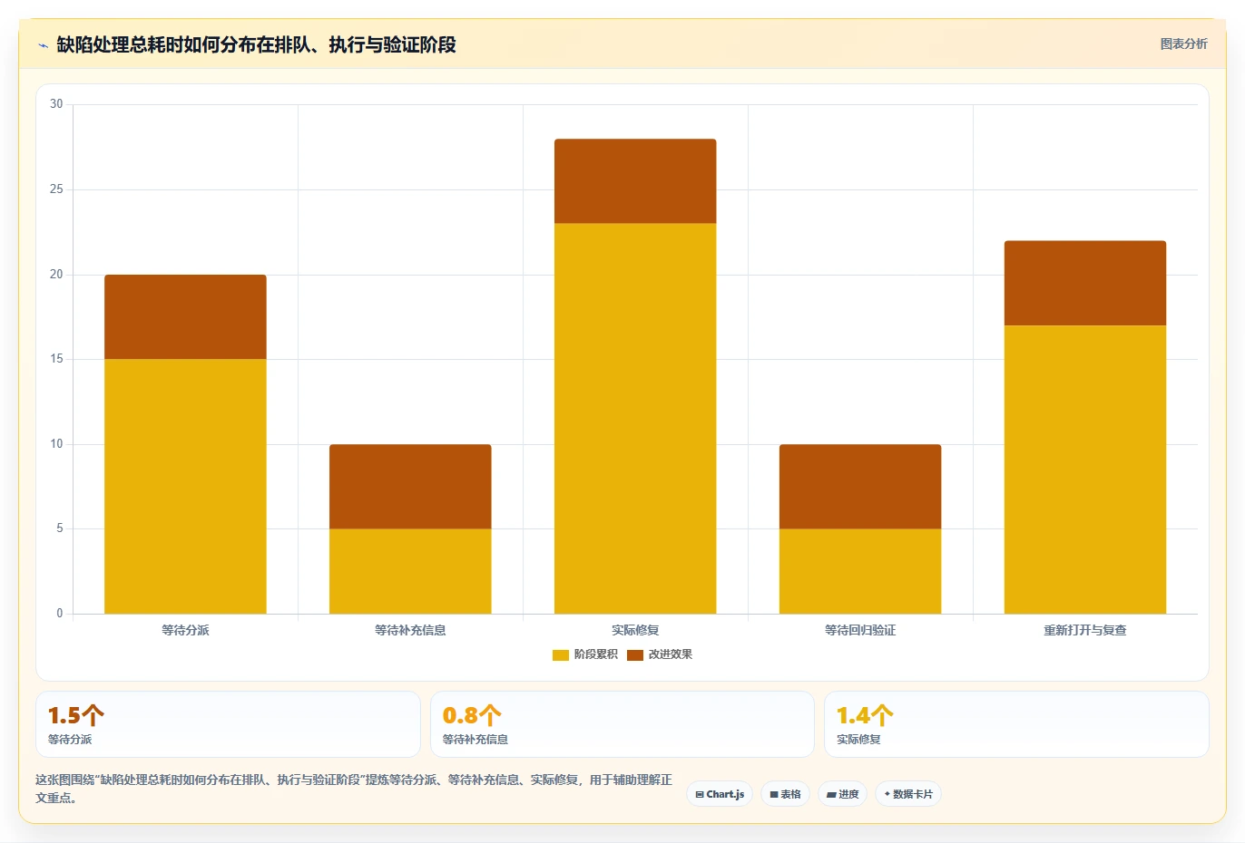Click the y-axis value 15
The height and width of the screenshot is (843, 1245).
coord(56,359)
